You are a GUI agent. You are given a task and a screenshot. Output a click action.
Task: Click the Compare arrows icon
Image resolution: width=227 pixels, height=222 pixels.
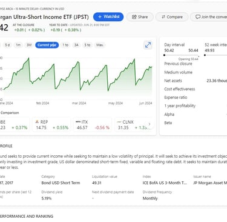pos(163,17)
